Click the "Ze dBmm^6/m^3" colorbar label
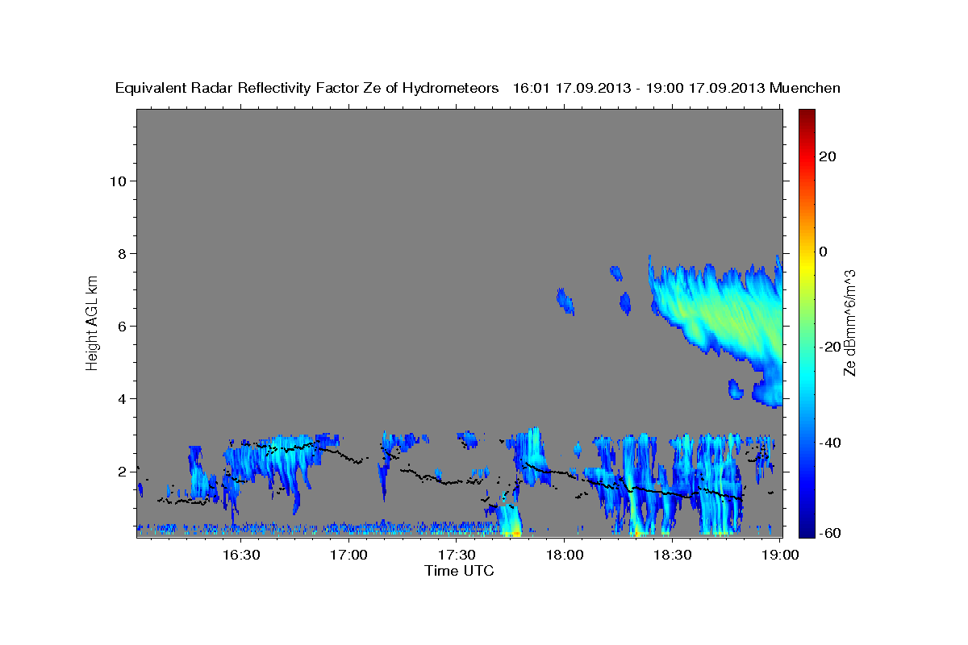 (849, 322)
